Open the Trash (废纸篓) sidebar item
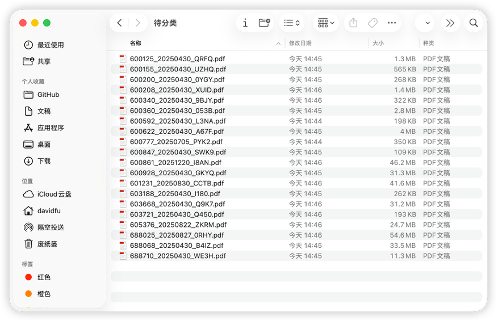Viewport: 498px width, 321px height. coord(48,244)
